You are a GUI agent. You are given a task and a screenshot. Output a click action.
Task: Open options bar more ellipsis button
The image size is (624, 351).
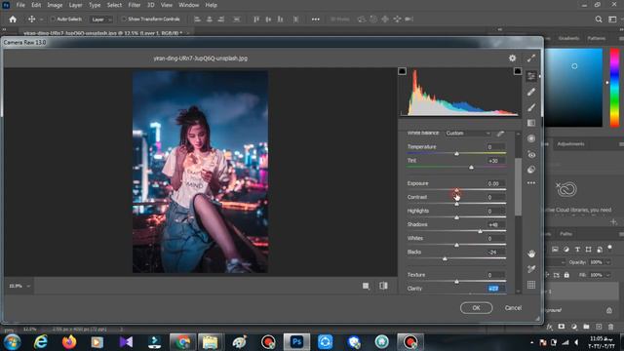pyautogui.click(x=316, y=19)
